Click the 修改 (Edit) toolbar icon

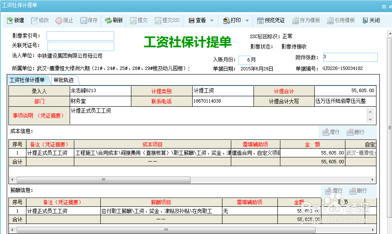pos(34,21)
